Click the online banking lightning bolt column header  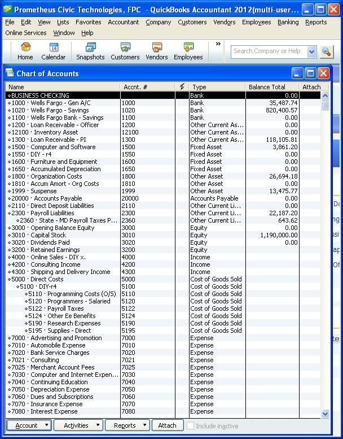point(182,87)
